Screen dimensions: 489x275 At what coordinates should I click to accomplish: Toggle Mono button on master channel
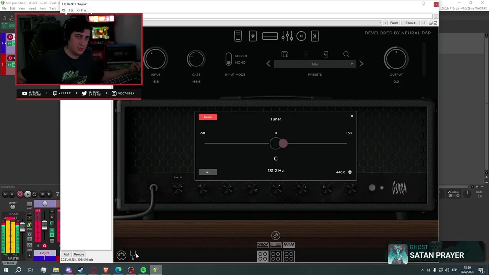pyautogui.click(x=29, y=204)
